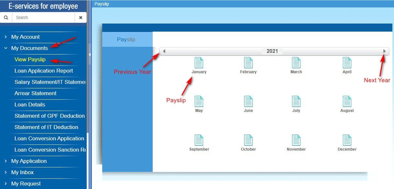Collapse sidebar using the splitter arrow
The image size is (394, 189).
(x=90, y=55)
